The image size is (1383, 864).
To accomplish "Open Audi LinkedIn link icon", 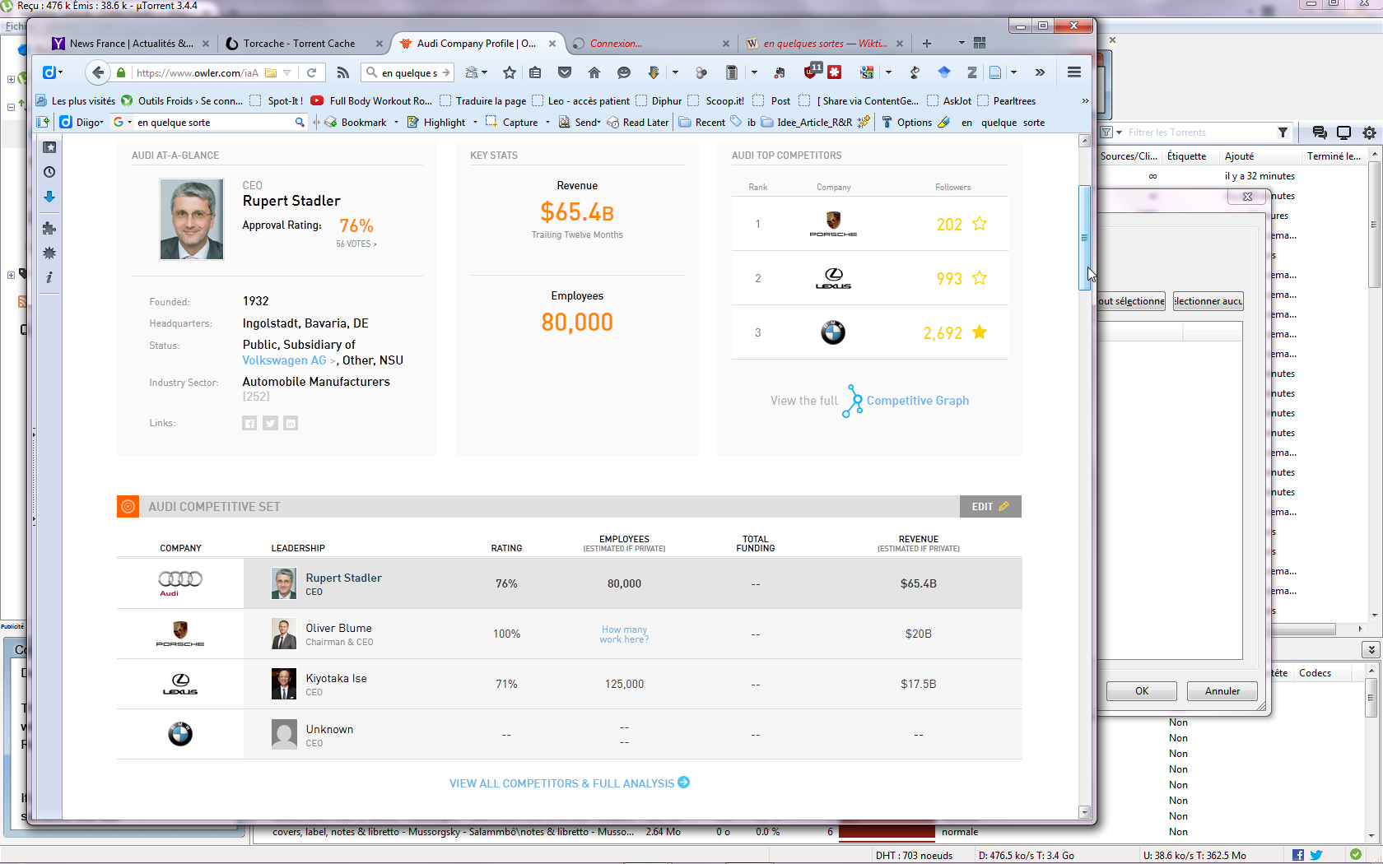I will point(291,423).
